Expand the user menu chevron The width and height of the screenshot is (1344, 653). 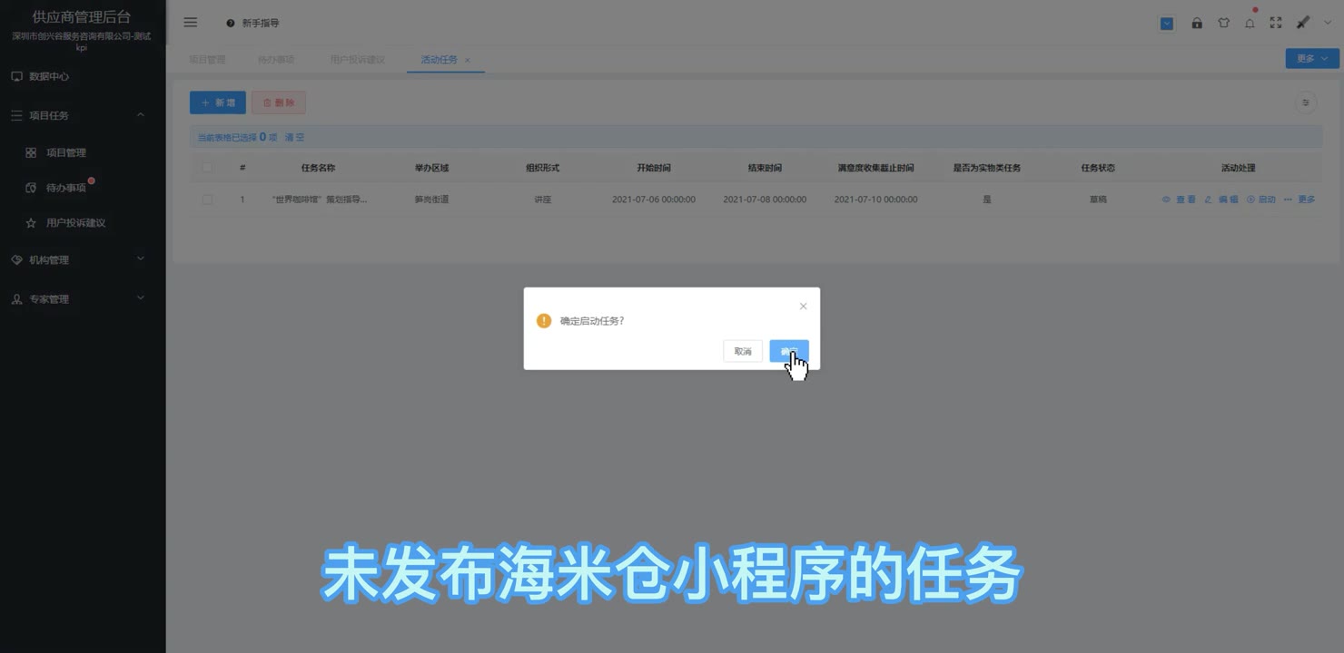[x=1327, y=23]
